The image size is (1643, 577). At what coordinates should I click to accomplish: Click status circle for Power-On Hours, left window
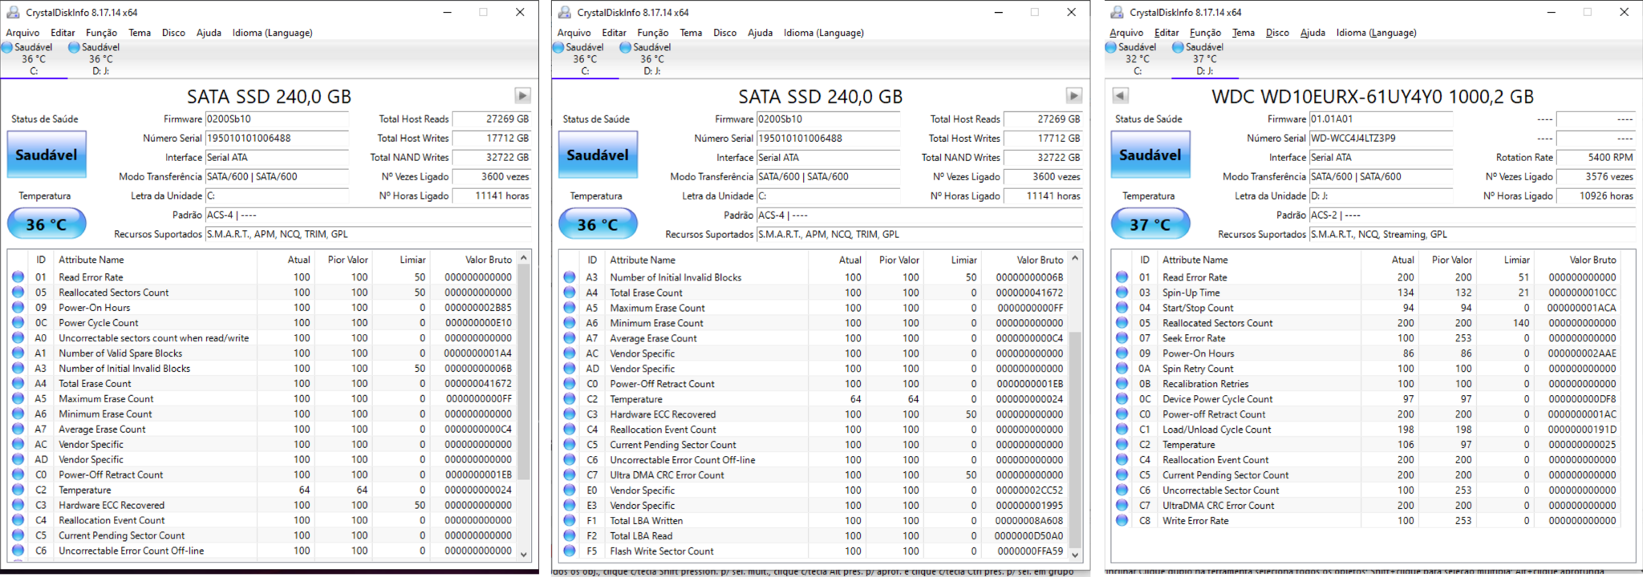(x=18, y=308)
